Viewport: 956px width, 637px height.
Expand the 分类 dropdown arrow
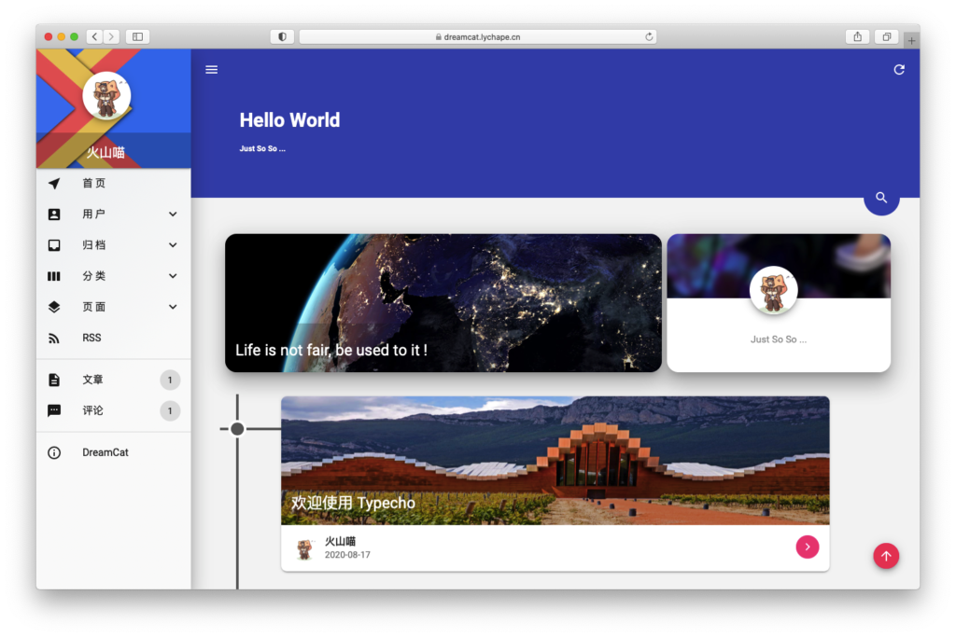click(x=173, y=276)
